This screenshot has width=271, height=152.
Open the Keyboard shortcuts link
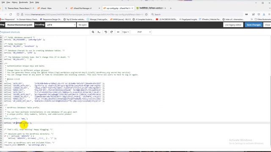coord(10,32)
